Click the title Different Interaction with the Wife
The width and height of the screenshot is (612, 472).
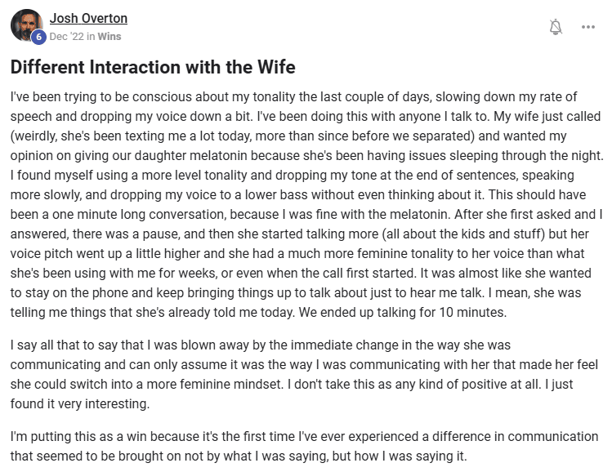pos(153,67)
